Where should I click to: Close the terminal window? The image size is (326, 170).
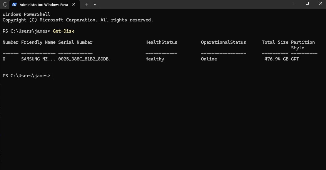click(x=320, y=3)
